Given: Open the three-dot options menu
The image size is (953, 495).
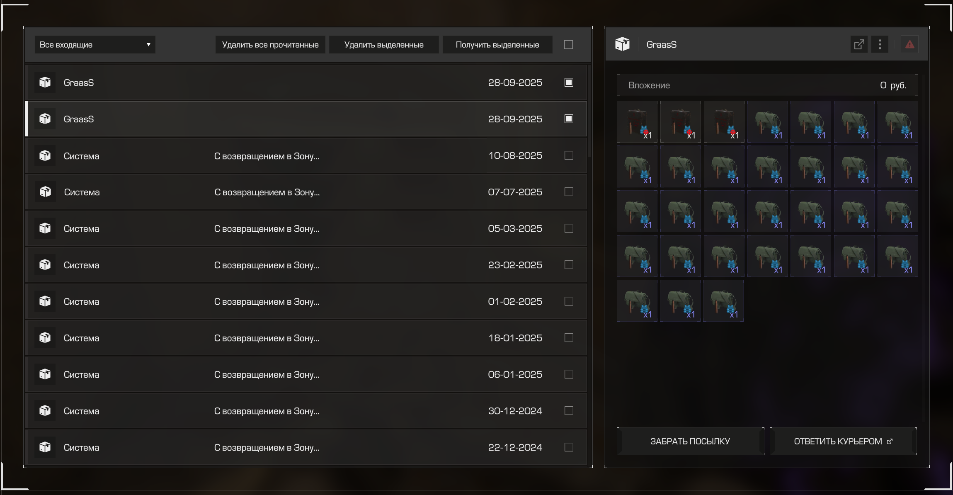Looking at the screenshot, I should 880,44.
